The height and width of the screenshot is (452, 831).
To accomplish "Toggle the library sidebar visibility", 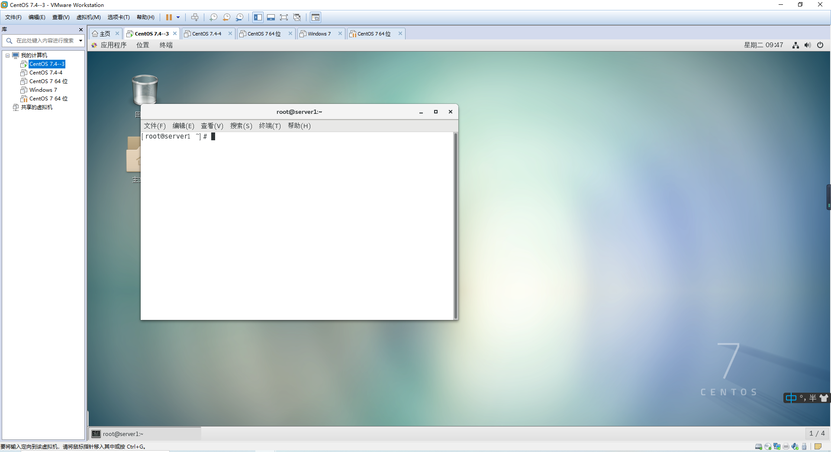I will [x=258, y=17].
